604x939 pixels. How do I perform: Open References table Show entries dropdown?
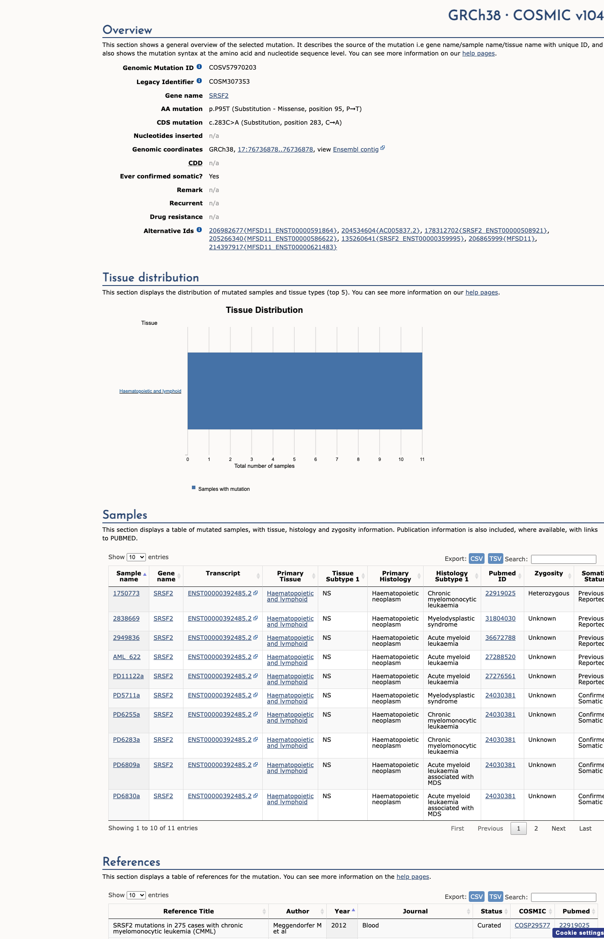point(136,895)
